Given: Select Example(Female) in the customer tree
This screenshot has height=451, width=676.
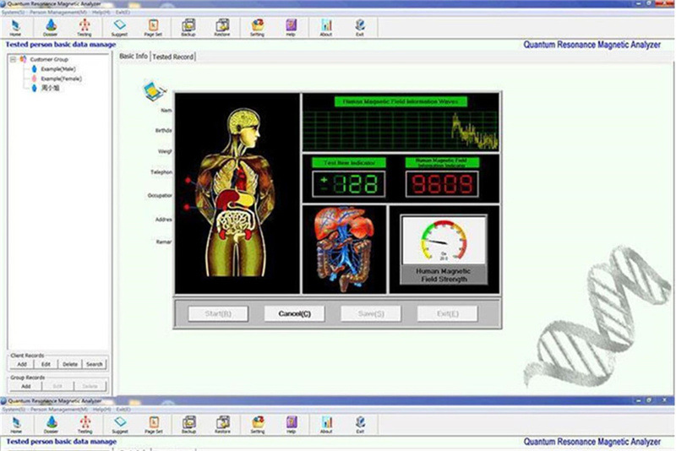Looking at the screenshot, I should 61,79.
